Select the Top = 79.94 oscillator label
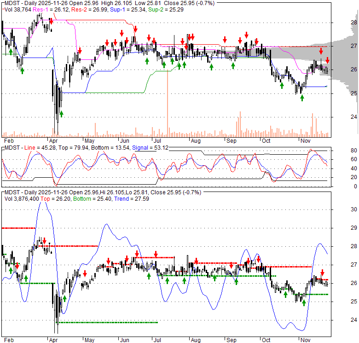 point(74,148)
